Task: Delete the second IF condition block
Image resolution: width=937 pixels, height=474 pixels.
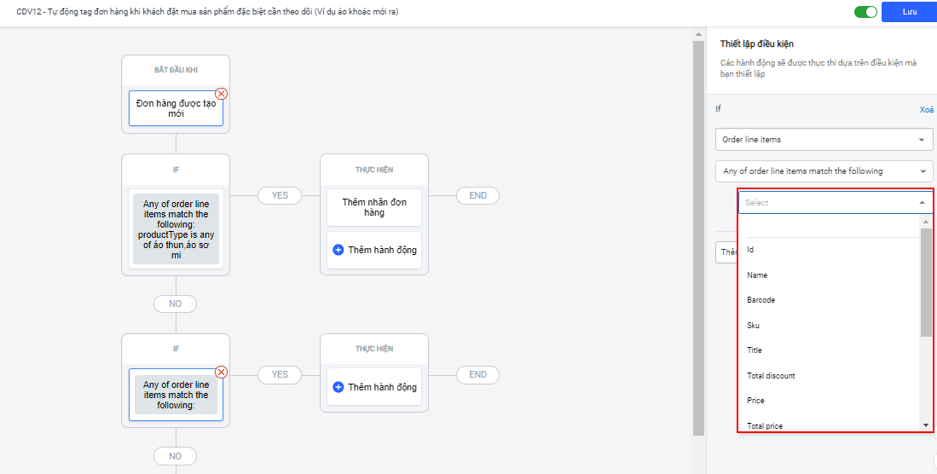Action: point(221,372)
